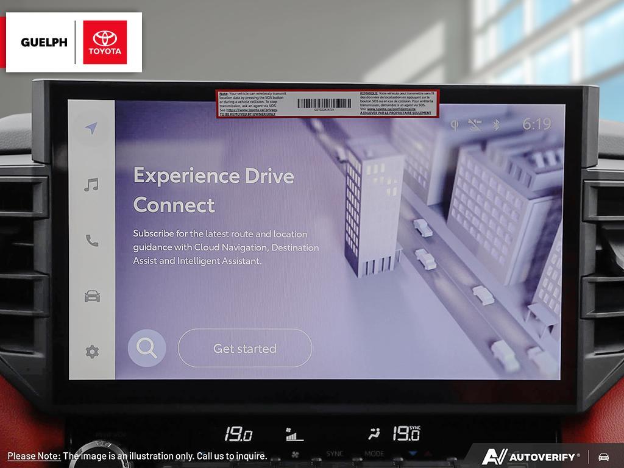The height and width of the screenshot is (468, 624).
Task: Open the Navigation arrow icon in sidebar
Action: pyautogui.click(x=91, y=128)
